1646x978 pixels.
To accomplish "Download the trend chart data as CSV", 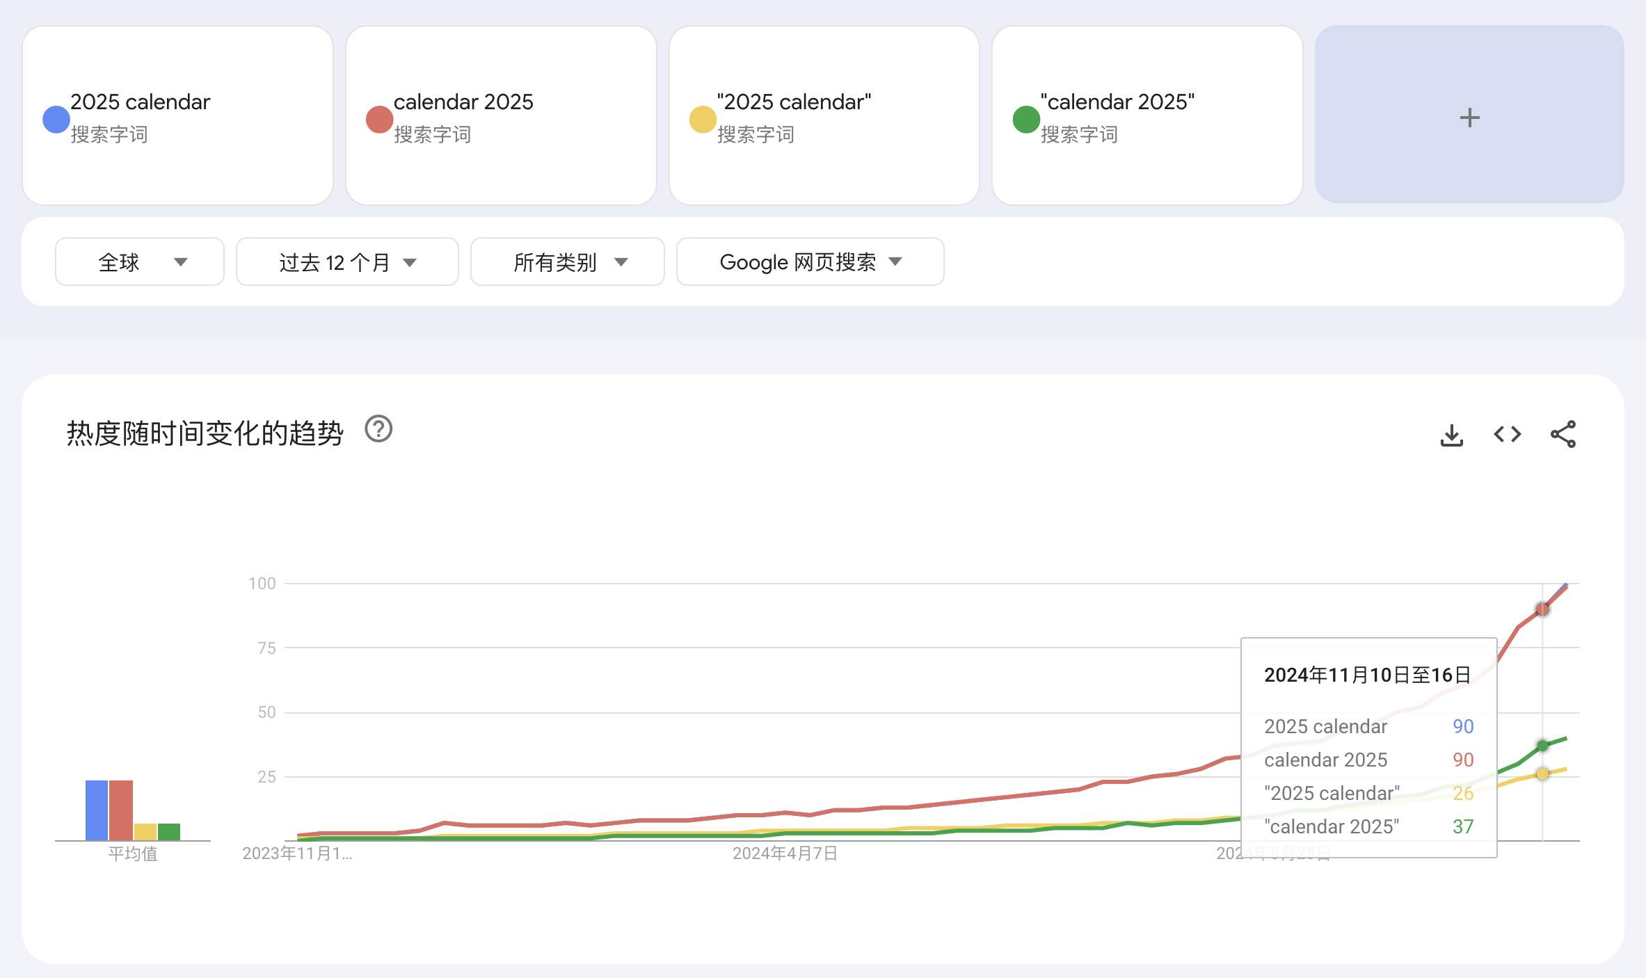I will coord(1451,435).
